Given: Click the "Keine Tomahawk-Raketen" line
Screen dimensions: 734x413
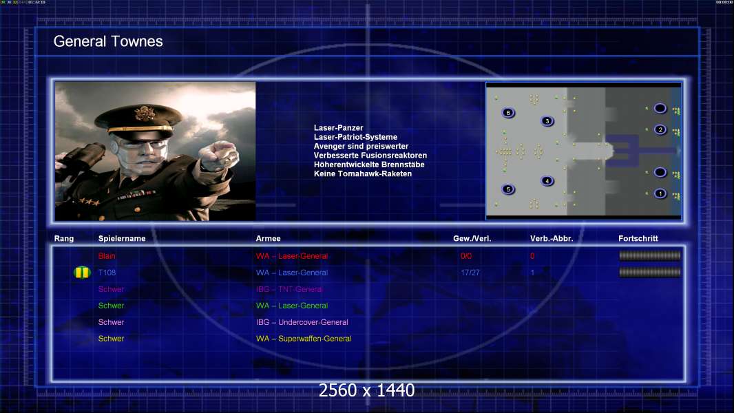Looking at the screenshot, I should click(363, 173).
